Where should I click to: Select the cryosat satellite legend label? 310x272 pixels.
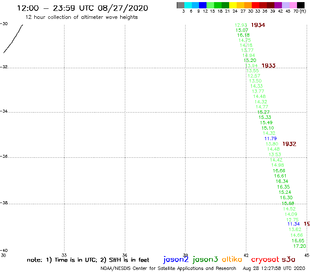click(265, 259)
